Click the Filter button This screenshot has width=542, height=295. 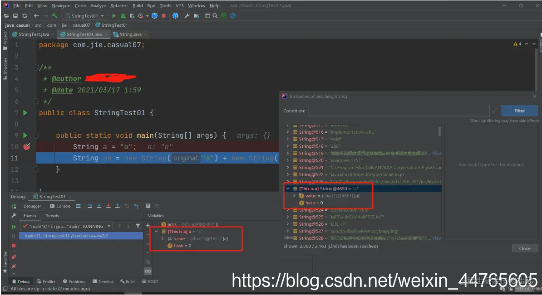point(520,111)
